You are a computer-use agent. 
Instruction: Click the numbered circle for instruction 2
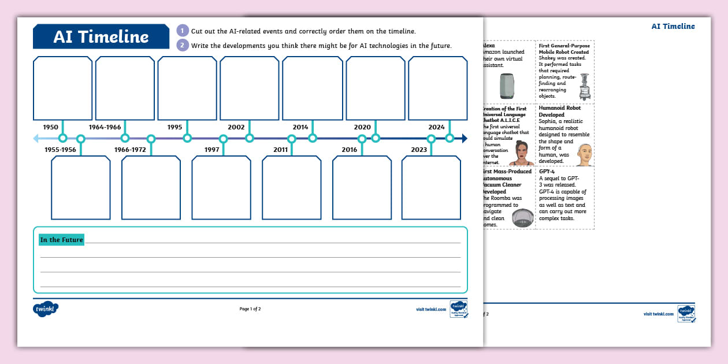tap(182, 44)
